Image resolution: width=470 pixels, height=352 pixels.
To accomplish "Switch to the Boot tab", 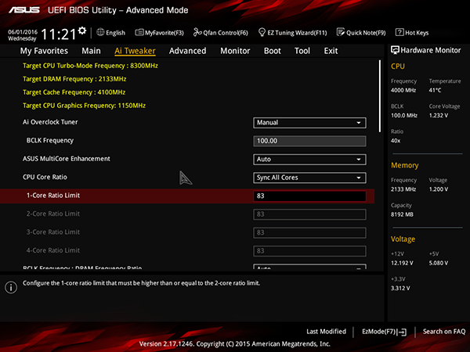I will point(273,51).
